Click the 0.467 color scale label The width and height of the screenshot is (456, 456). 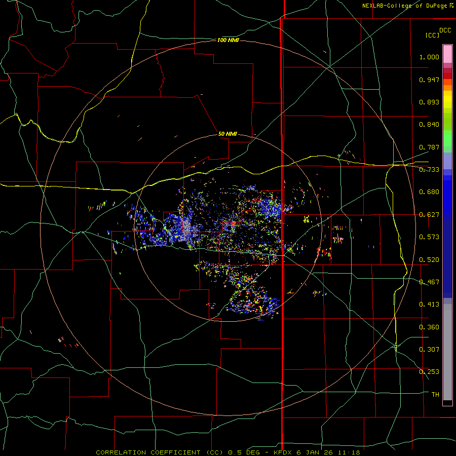pyautogui.click(x=429, y=282)
